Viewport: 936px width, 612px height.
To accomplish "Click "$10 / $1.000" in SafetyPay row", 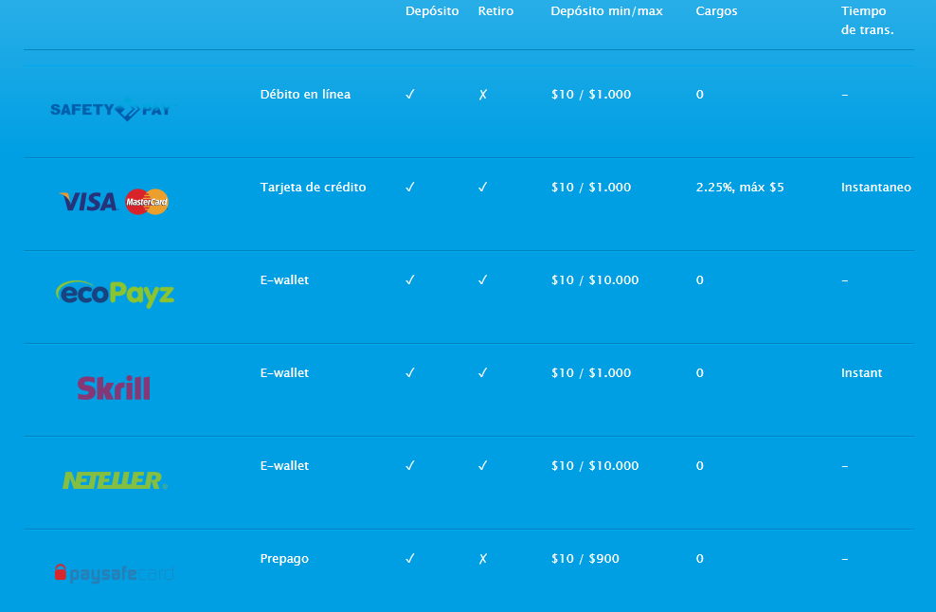I will 591,95.
